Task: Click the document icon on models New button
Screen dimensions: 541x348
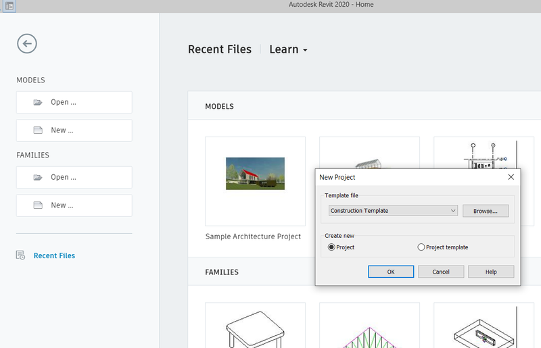Action: tap(38, 130)
